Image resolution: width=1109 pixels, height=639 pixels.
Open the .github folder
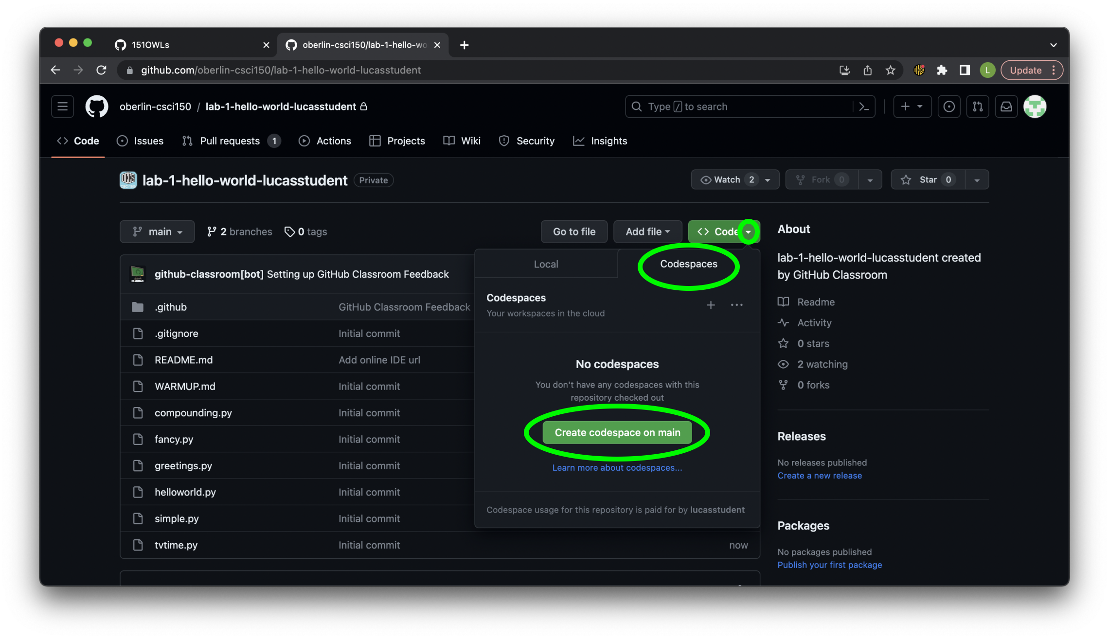[x=171, y=307]
